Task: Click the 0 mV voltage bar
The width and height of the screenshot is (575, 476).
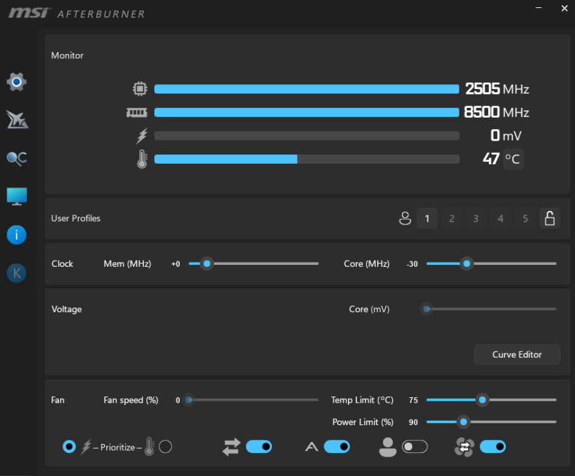Action: click(x=307, y=136)
